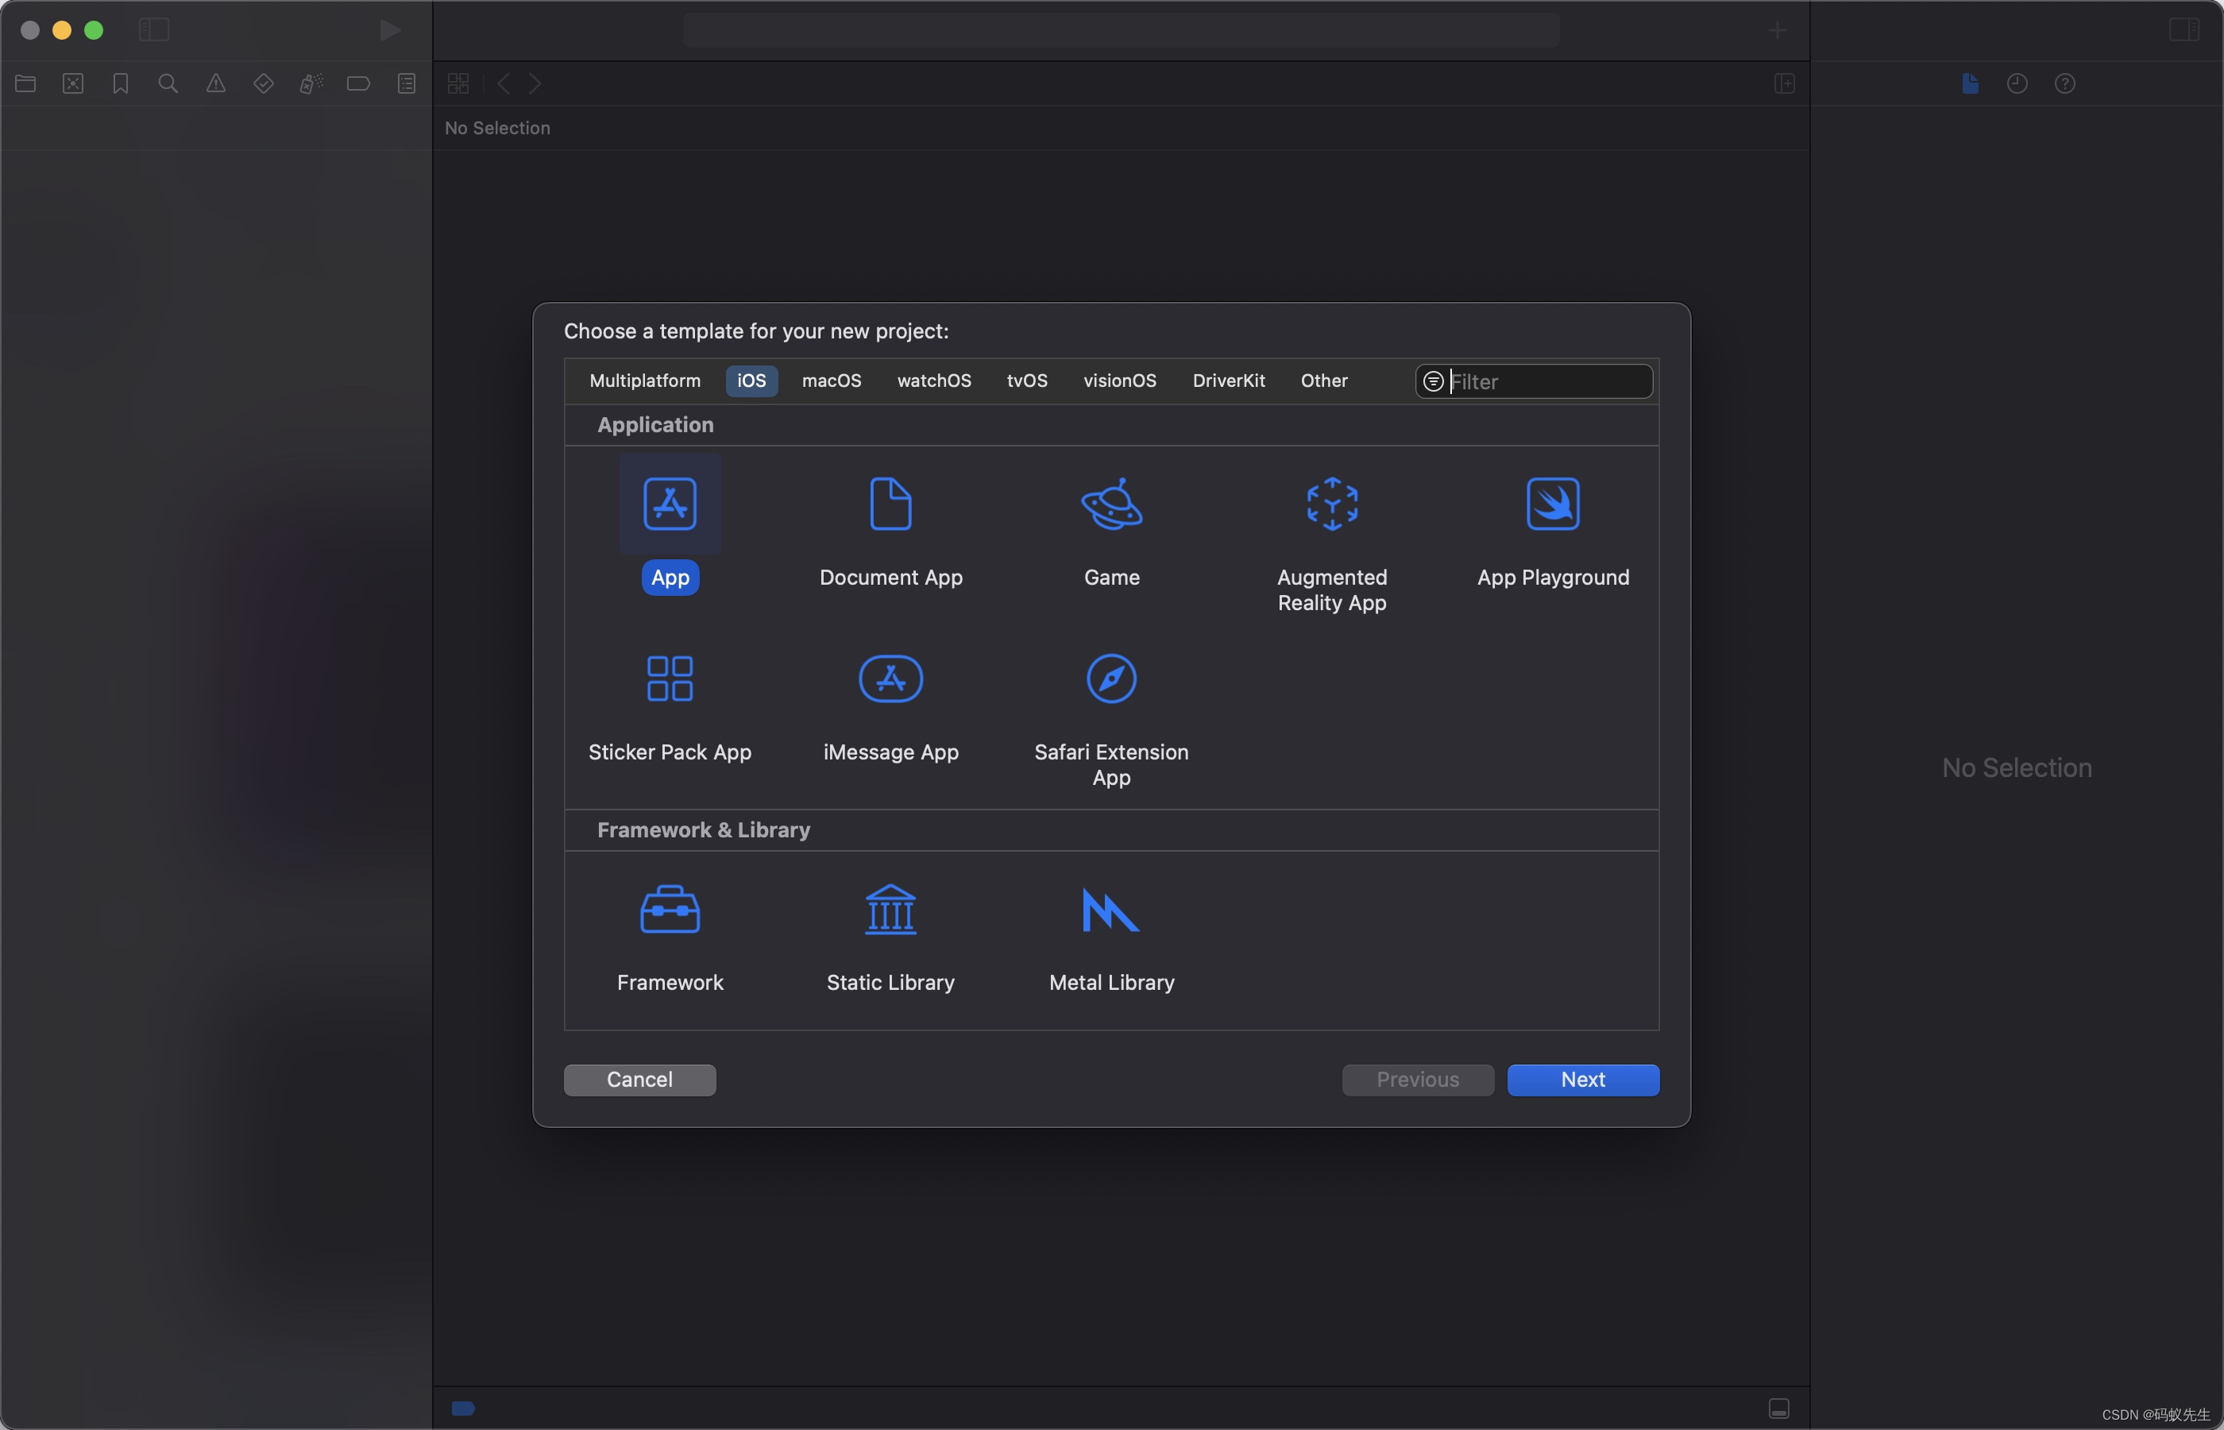
Task: Select the App template icon
Action: coord(670,503)
